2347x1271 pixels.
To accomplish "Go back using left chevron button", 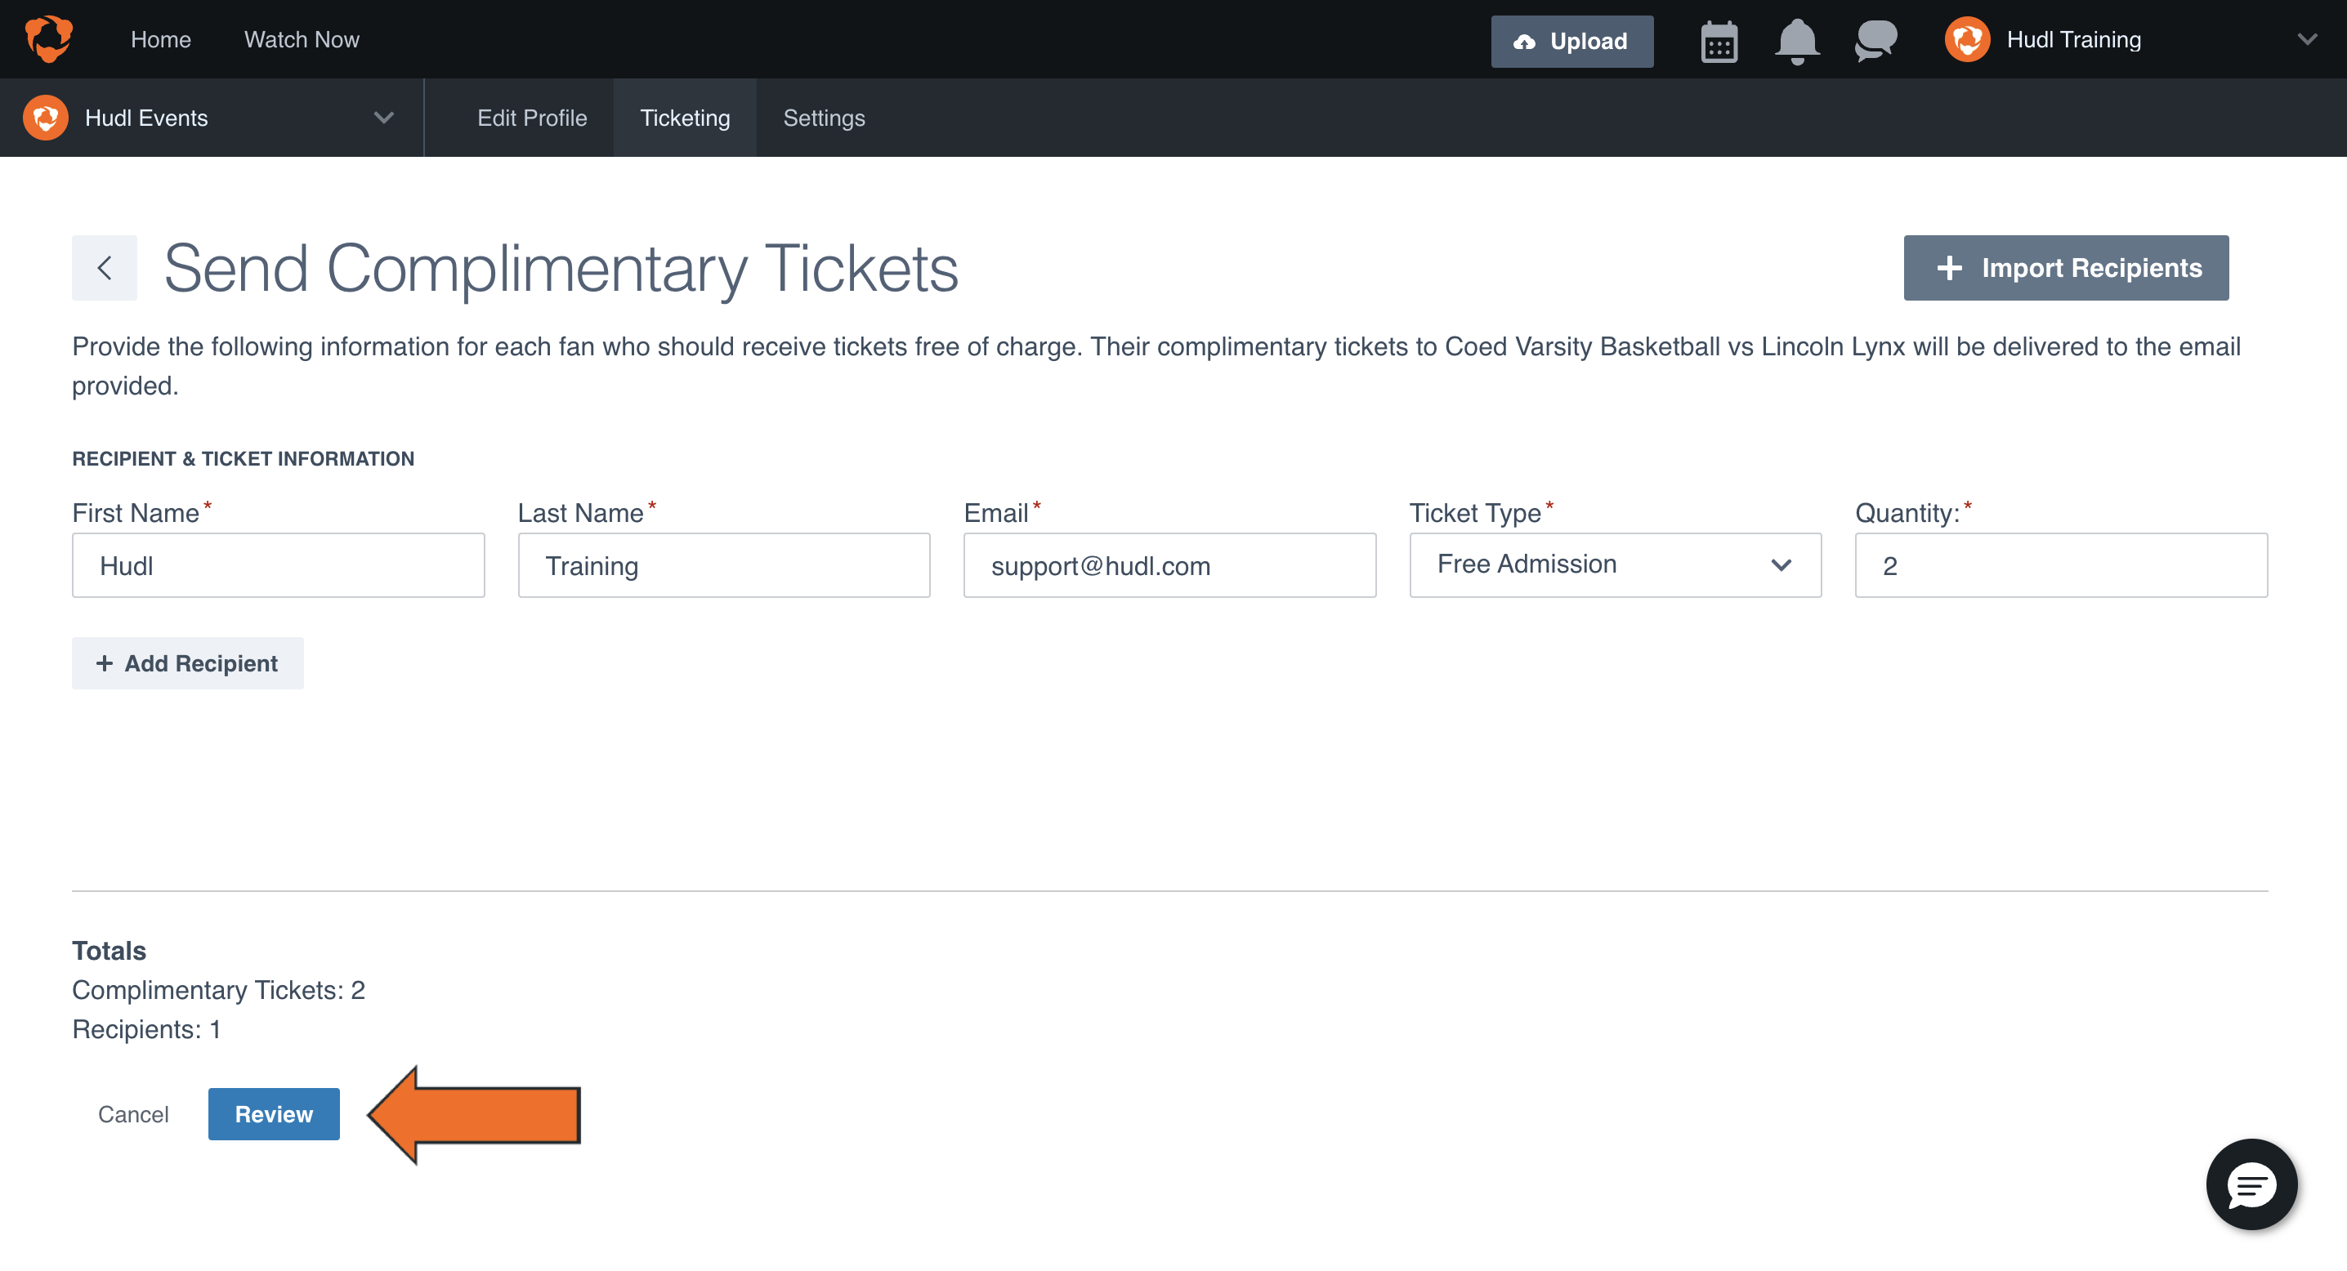I will tap(105, 268).
